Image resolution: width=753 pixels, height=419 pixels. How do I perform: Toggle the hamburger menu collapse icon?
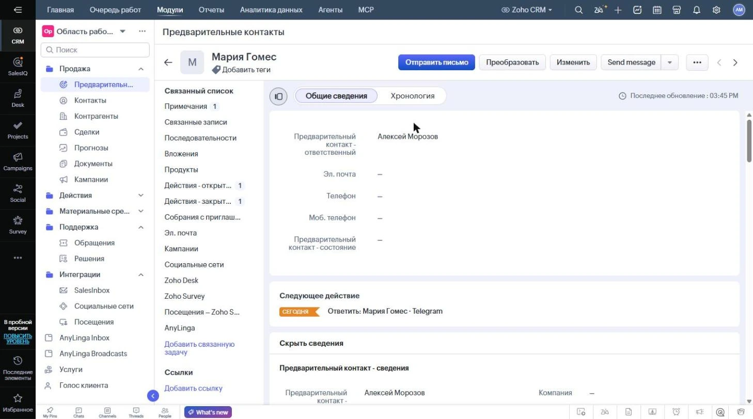pos(18,10)
